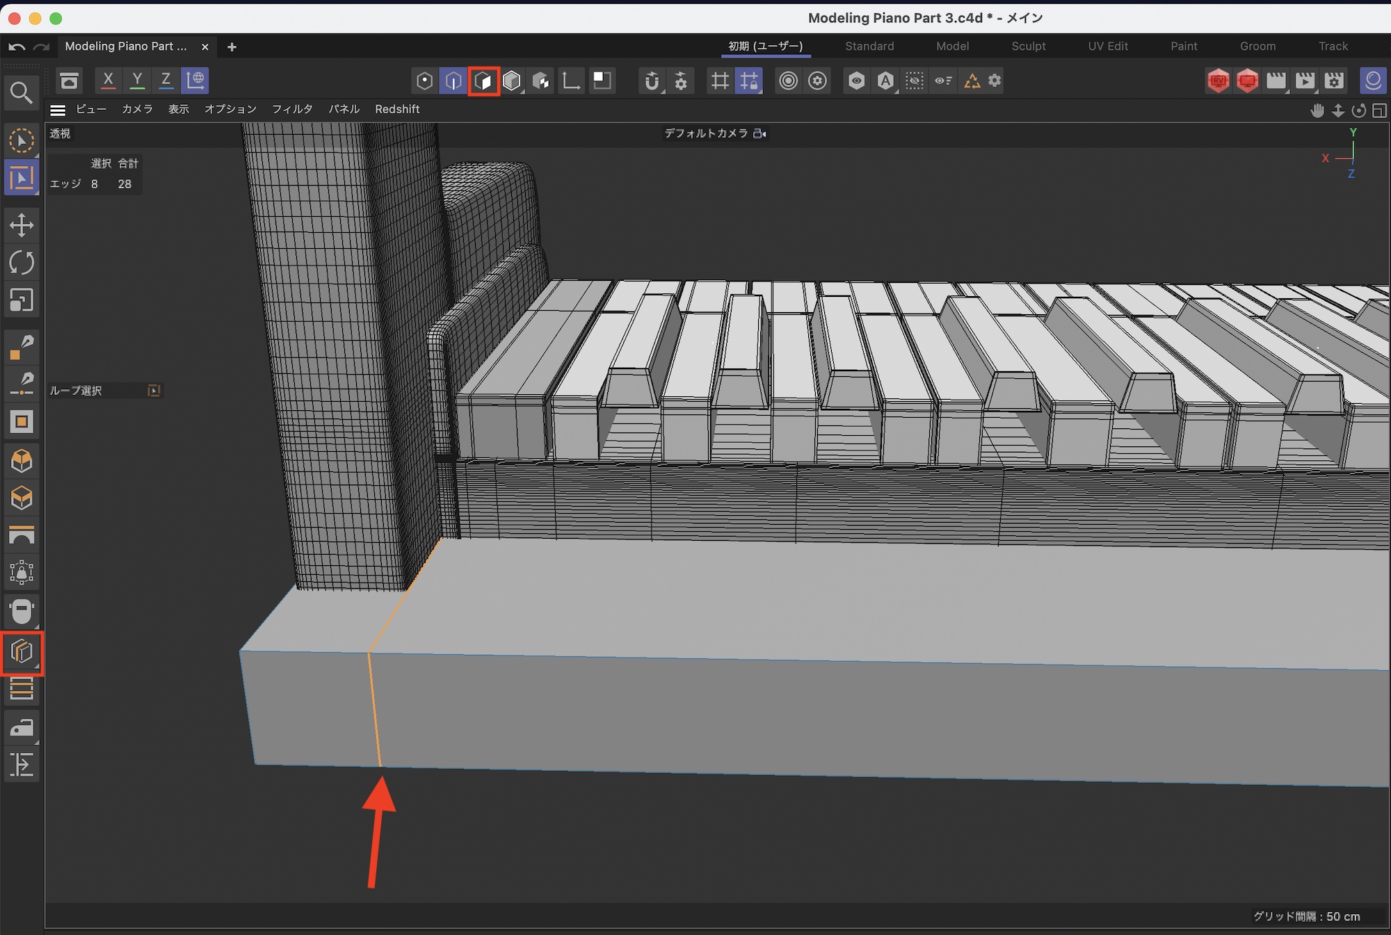1391x935 pixels.
Task: Toggle locked workplane grid icon
Action: point(749,81)
